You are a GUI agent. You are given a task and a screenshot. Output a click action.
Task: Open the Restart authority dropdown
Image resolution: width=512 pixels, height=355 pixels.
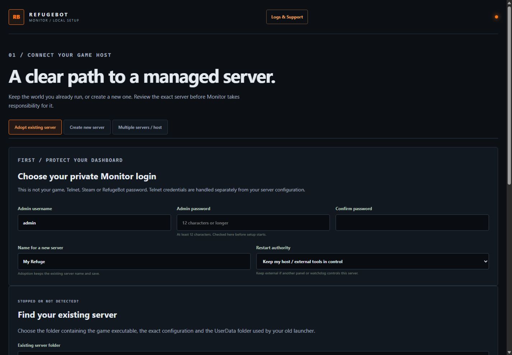[372, 261]
